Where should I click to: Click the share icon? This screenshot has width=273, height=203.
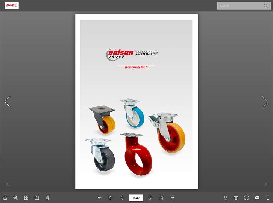pos(225,198)
